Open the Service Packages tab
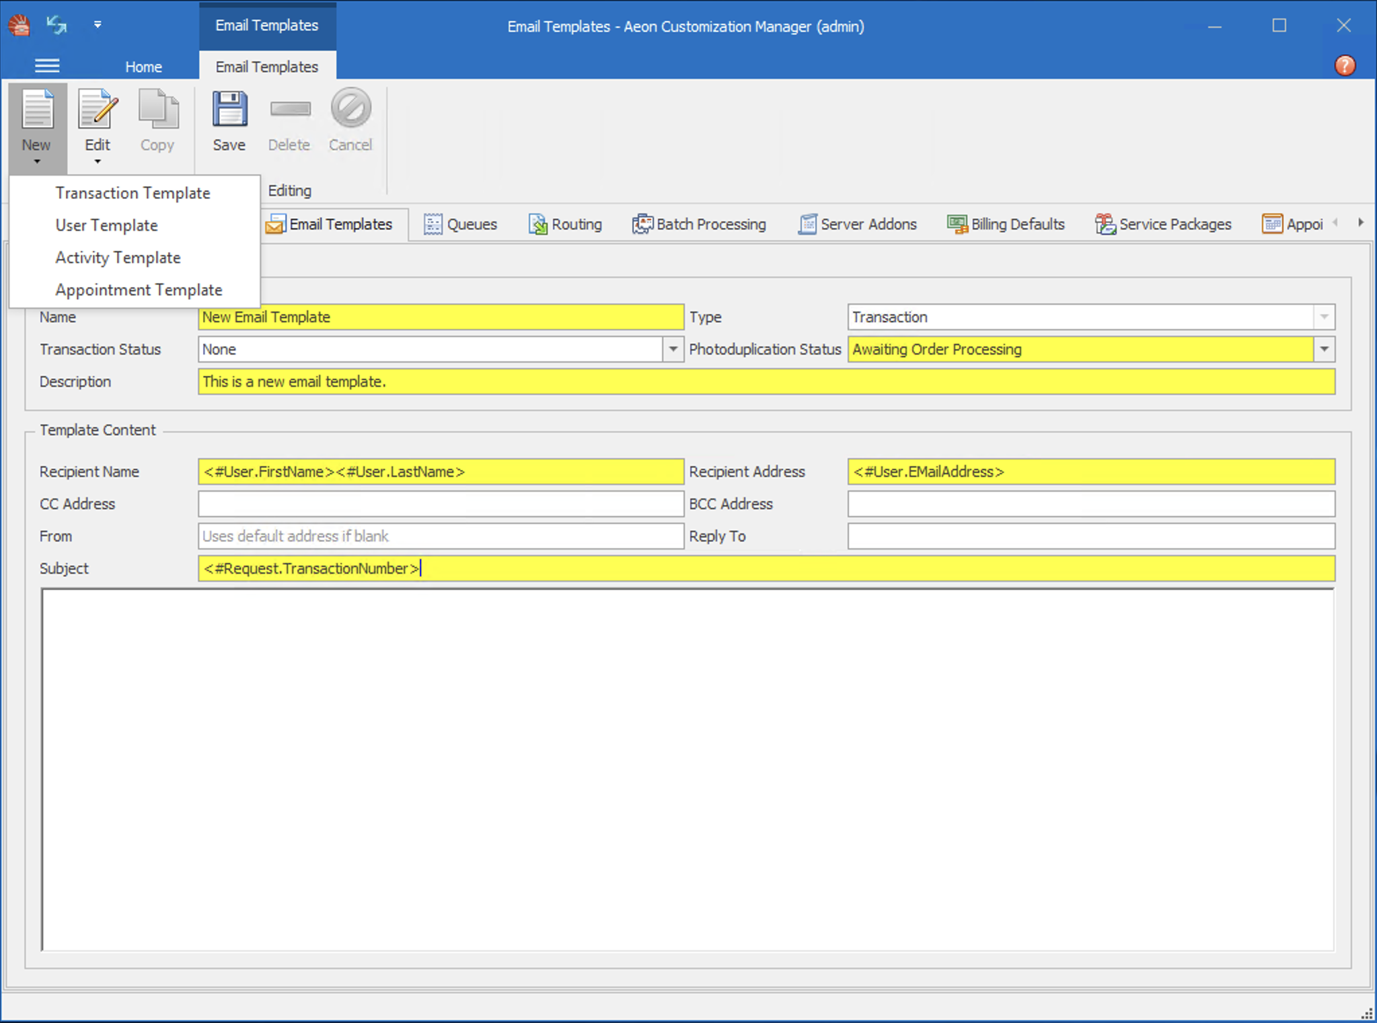 point(1163,224)
